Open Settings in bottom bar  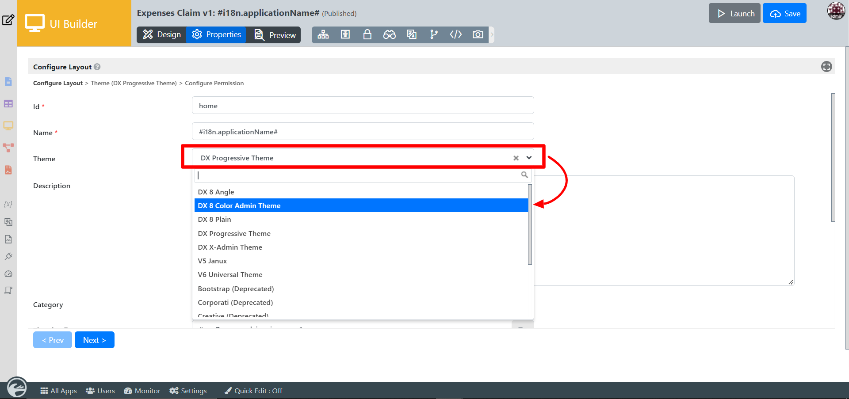click(188, 391)
